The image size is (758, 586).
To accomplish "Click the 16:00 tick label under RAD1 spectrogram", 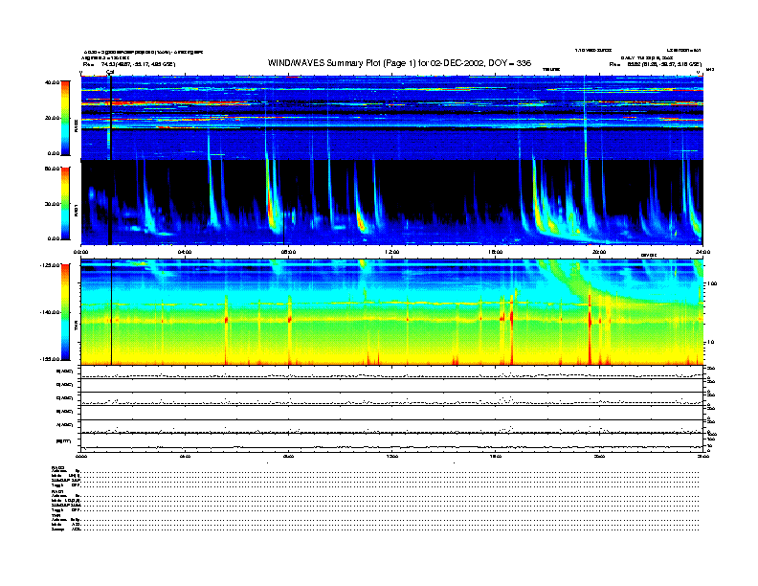I will (x=496, y=252).
